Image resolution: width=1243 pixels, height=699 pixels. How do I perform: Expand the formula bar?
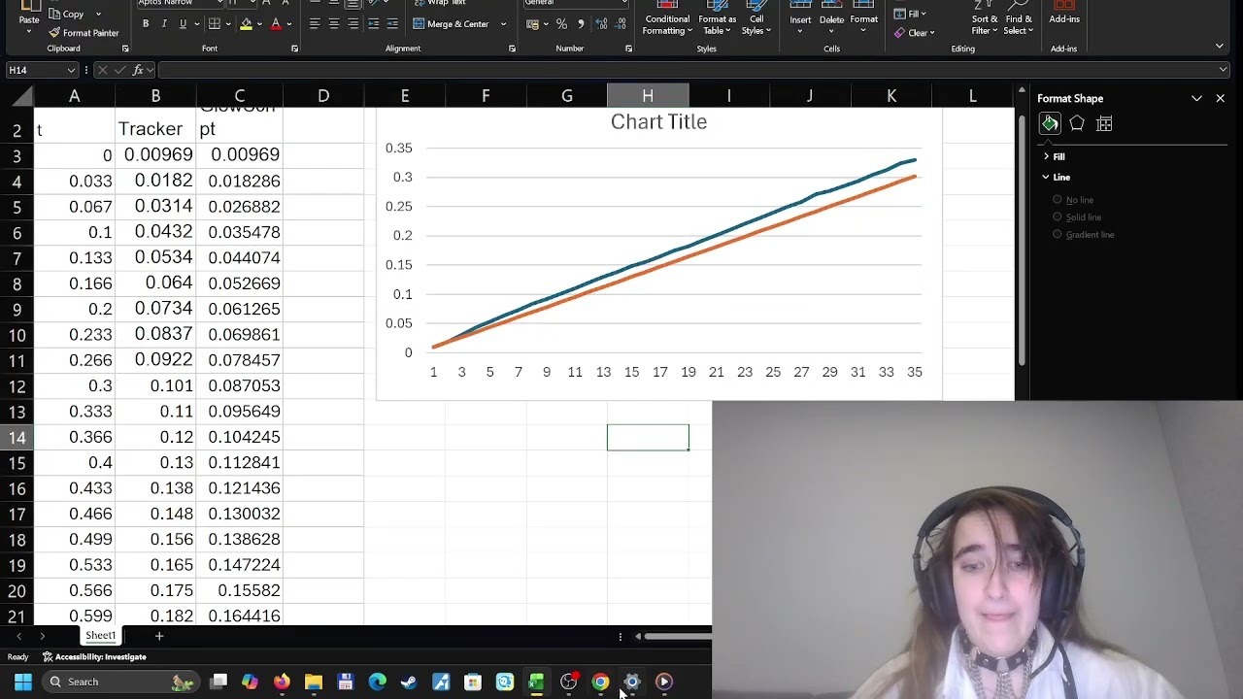pyautogui.click(x=1223, y=70)
